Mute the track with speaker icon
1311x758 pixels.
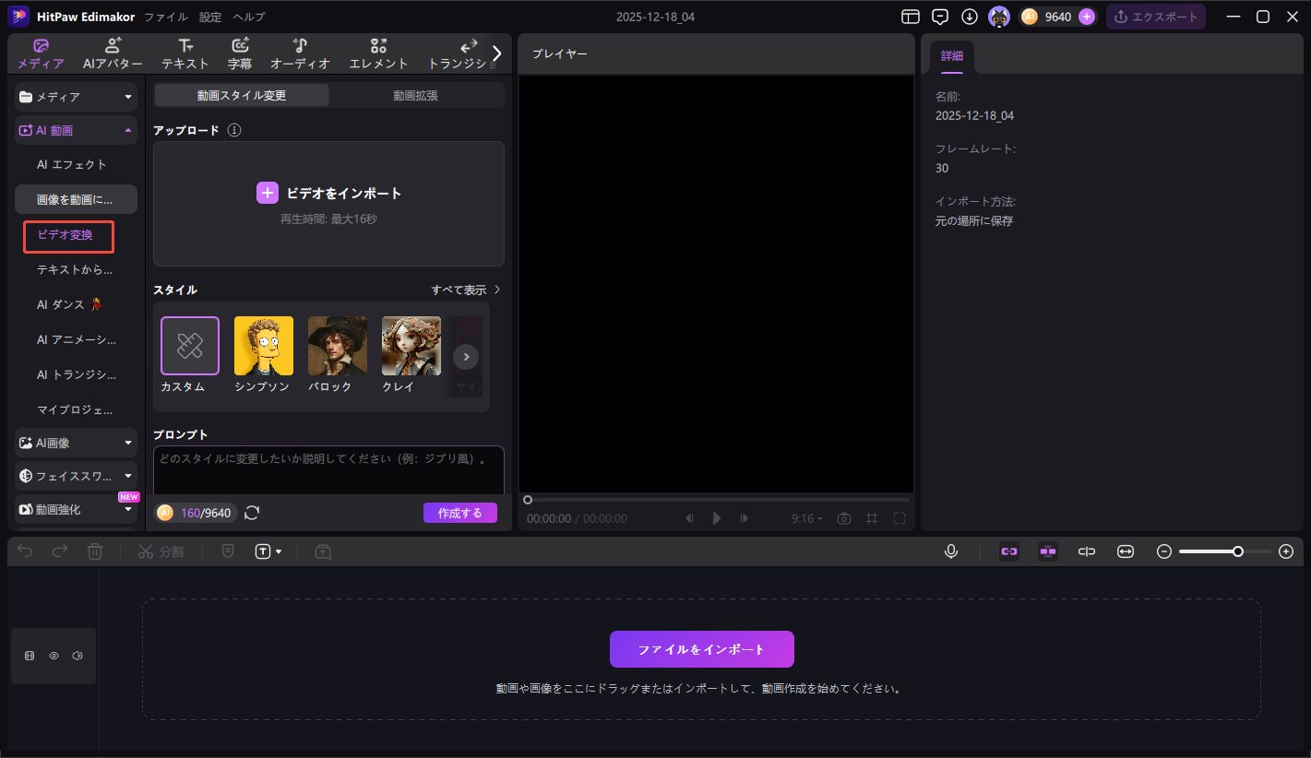click(77, 656)
